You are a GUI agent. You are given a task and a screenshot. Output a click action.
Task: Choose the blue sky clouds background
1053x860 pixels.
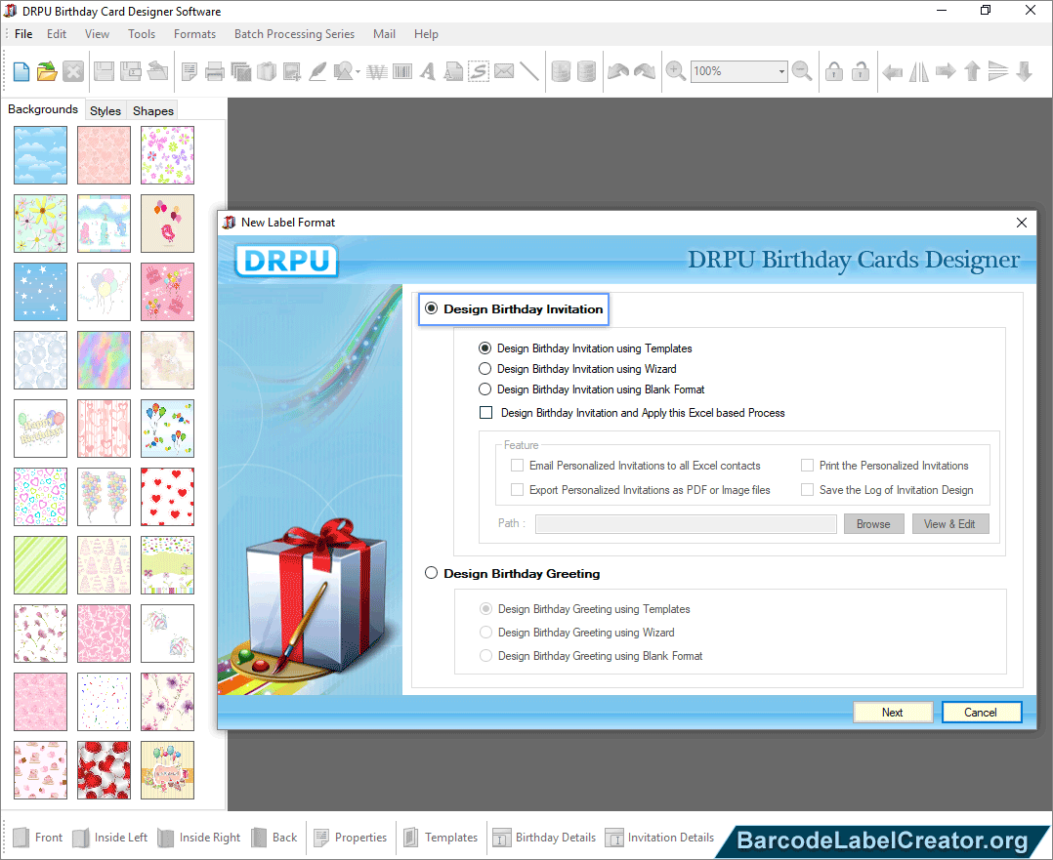pos(40,155)
